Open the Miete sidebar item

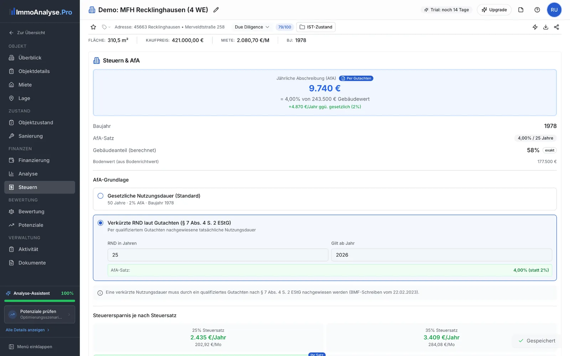tap(40, 85)
